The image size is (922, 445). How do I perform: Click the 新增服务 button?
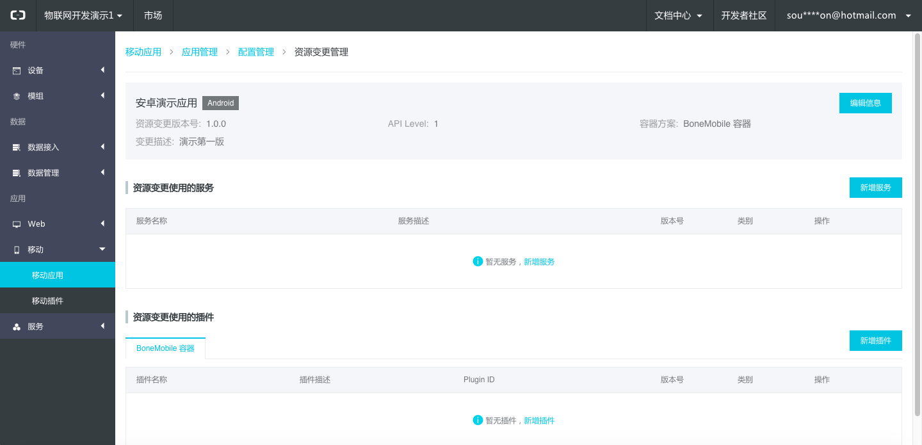[875, 188]
